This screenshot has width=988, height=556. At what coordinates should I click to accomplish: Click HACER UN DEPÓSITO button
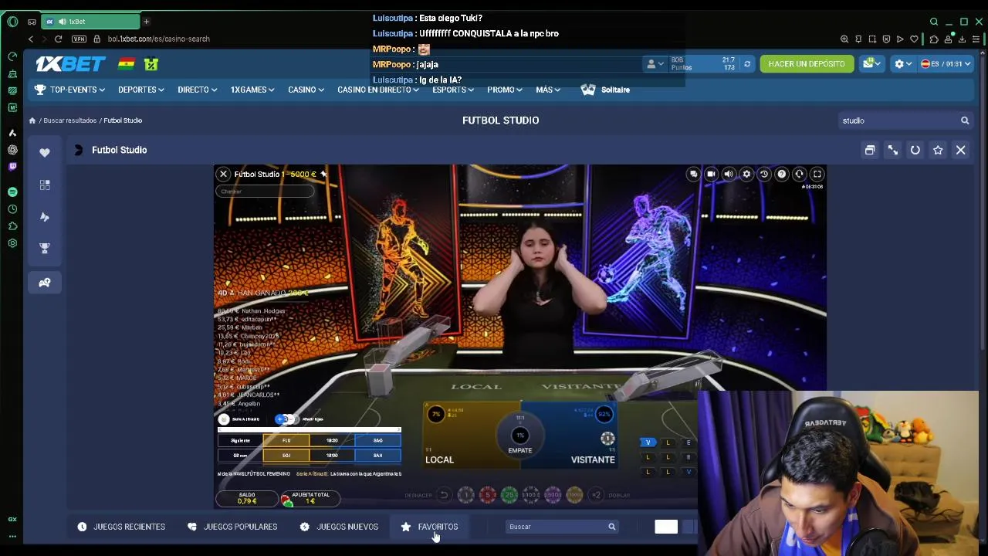[807, 64]
